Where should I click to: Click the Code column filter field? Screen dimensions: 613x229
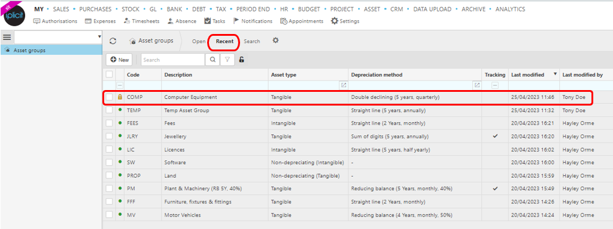pyautogui.click(x=143, y=85)
